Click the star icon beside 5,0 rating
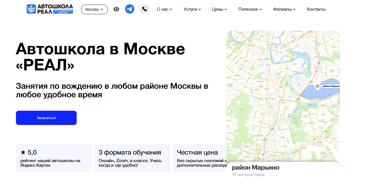The image size is (369, 190). [x=23, y=153]
